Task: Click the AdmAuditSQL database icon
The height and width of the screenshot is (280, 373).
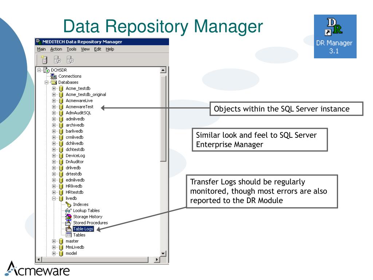Action: pyautogui.click(x=61, y=113)
